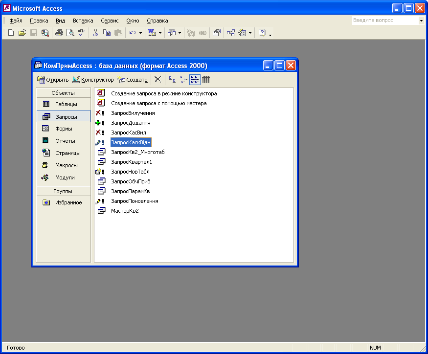
Task: Open the Вставка menu
Action: pos(83,21)
